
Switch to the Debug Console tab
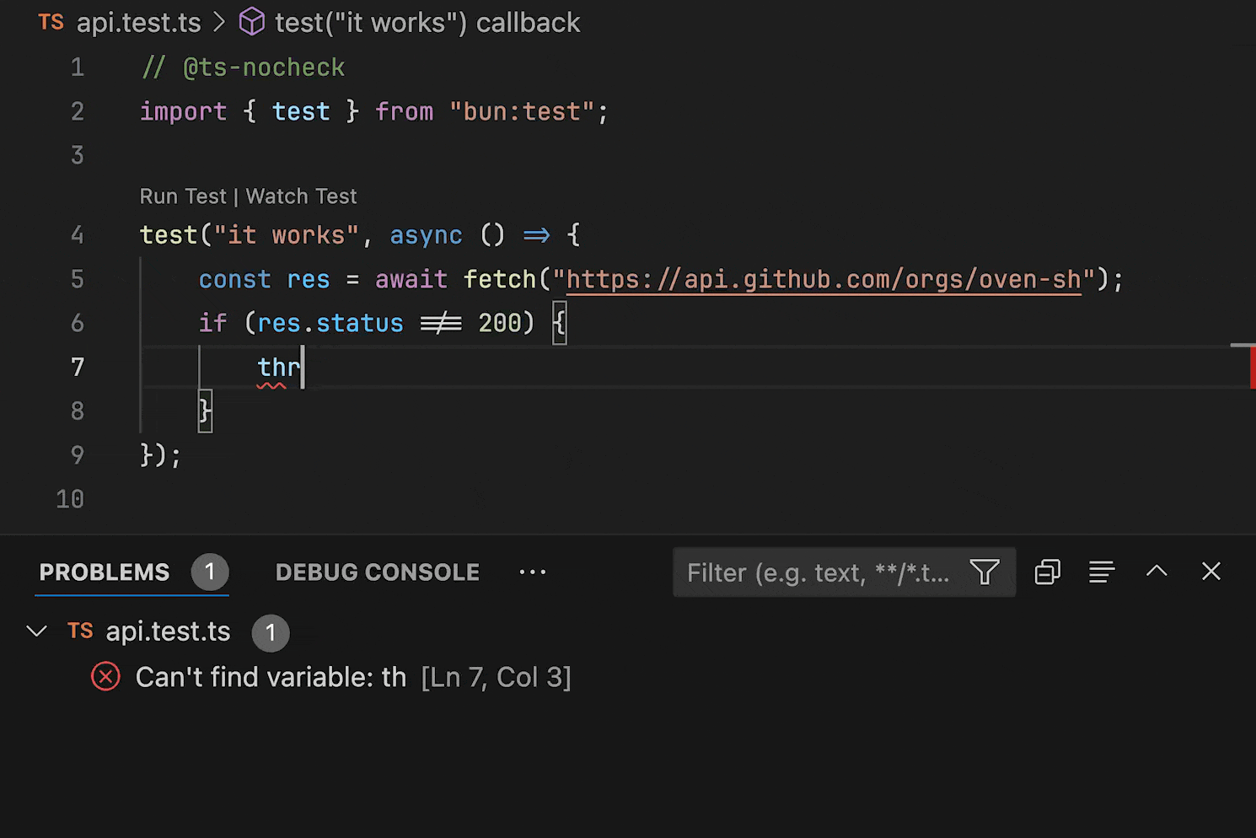point(377,572)
